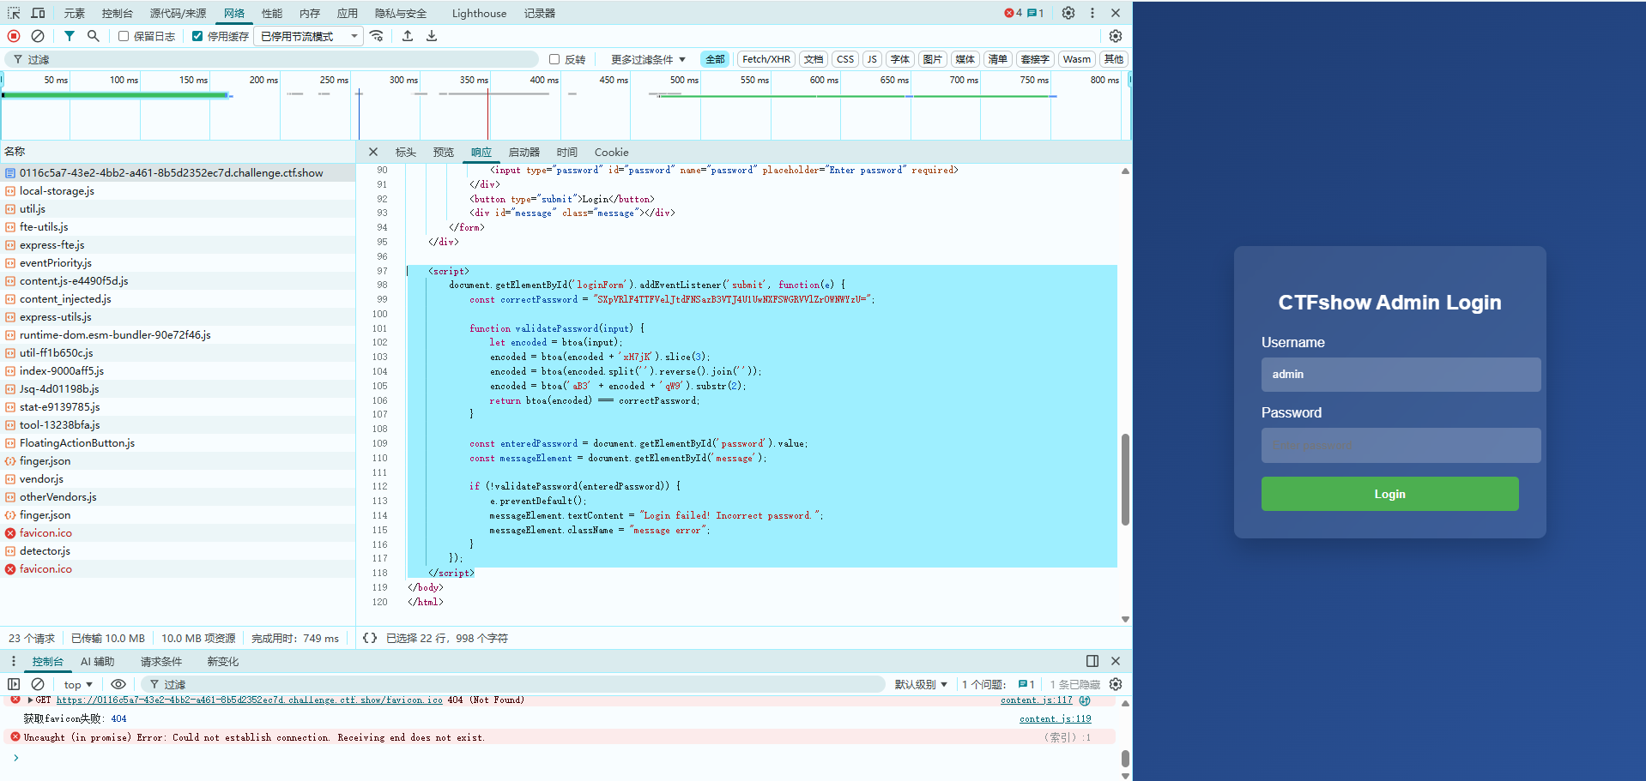Open the Headers tab of request
Viewport: 1646px width, 781px height.
click(x=406, y=152)
